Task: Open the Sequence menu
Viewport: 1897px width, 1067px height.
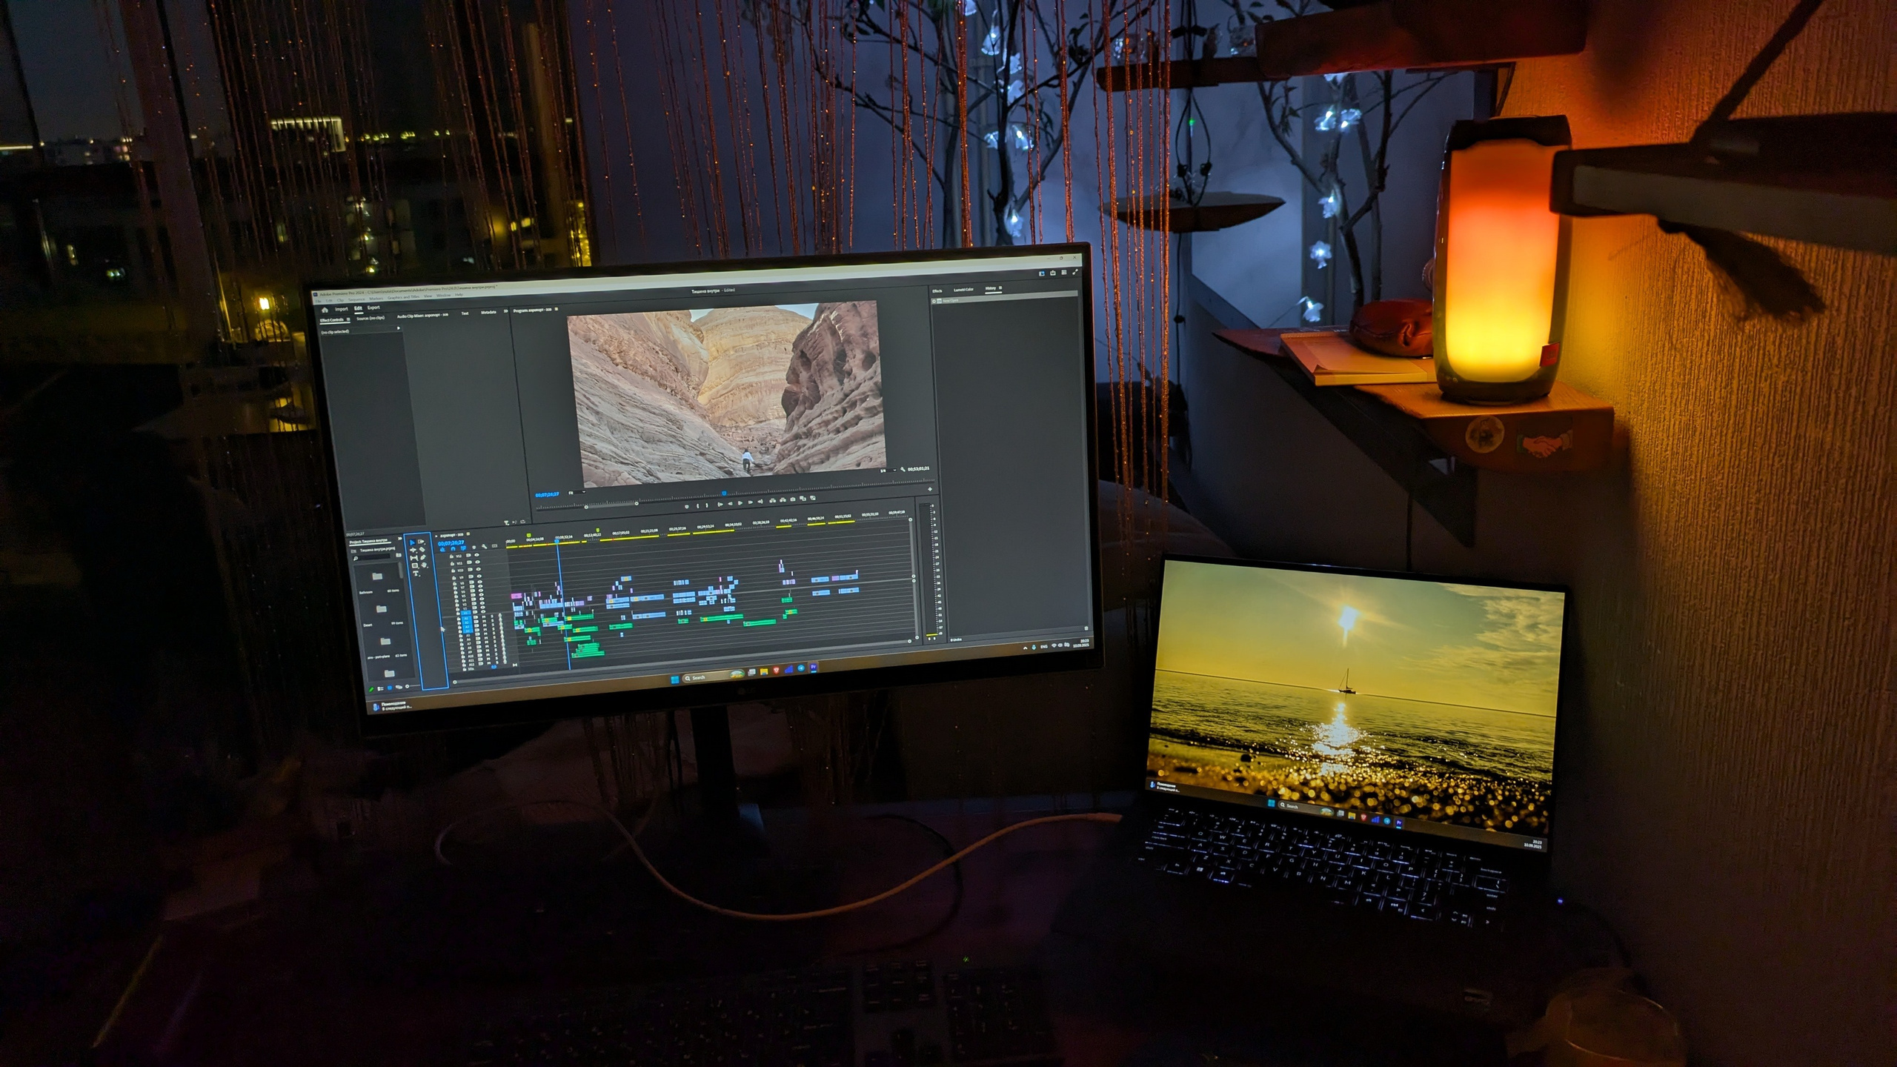Action: tap(356, 299)
